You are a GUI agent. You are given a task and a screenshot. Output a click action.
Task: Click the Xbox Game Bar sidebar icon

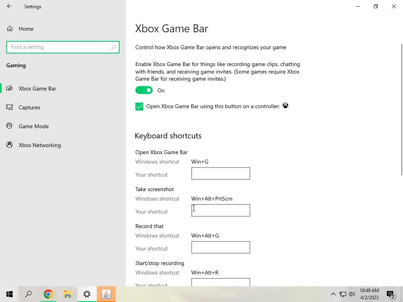pos(9,88)
